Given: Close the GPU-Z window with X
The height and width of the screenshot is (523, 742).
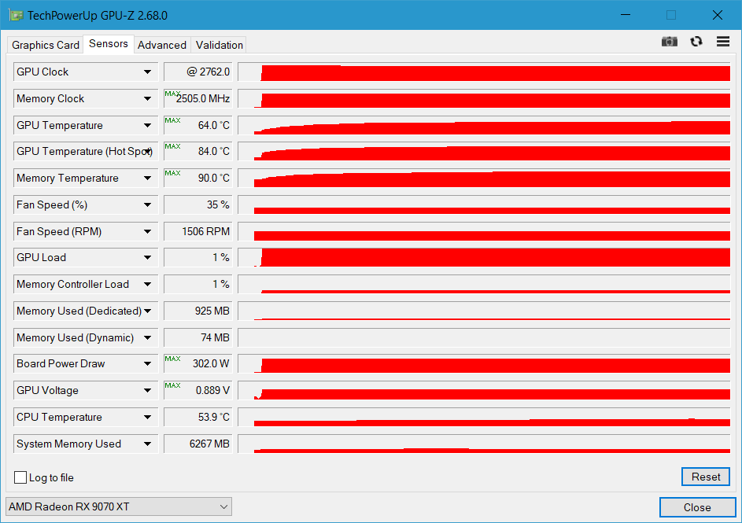Looking at the screenshot, I should [718, 15].
